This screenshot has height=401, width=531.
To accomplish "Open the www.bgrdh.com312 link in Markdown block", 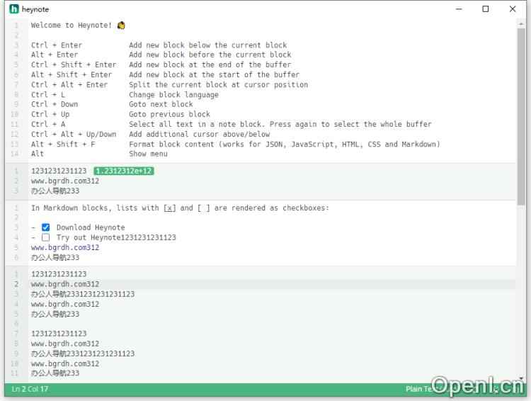I will coord(65,247).
